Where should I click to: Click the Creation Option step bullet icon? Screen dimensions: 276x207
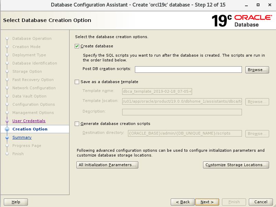7,129
